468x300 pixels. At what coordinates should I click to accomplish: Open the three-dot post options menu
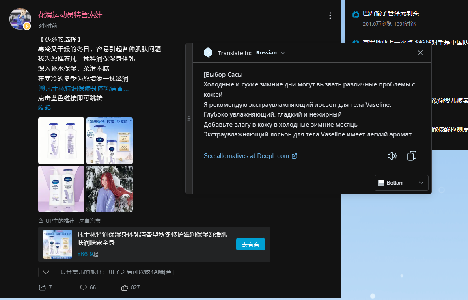[x=330, y=16]
